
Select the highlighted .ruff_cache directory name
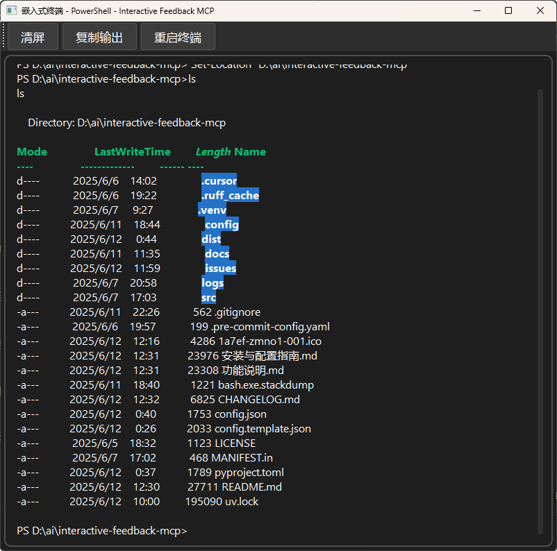[230, 195]
